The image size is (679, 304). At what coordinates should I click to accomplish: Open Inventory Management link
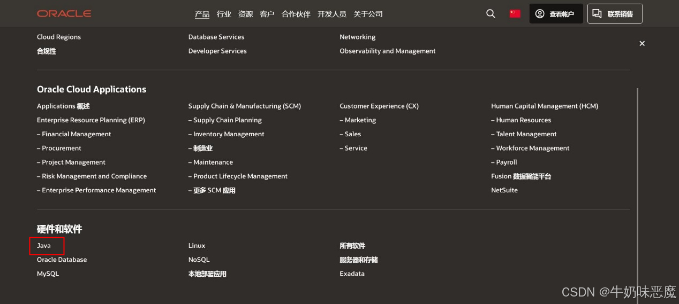coord(227,134)
